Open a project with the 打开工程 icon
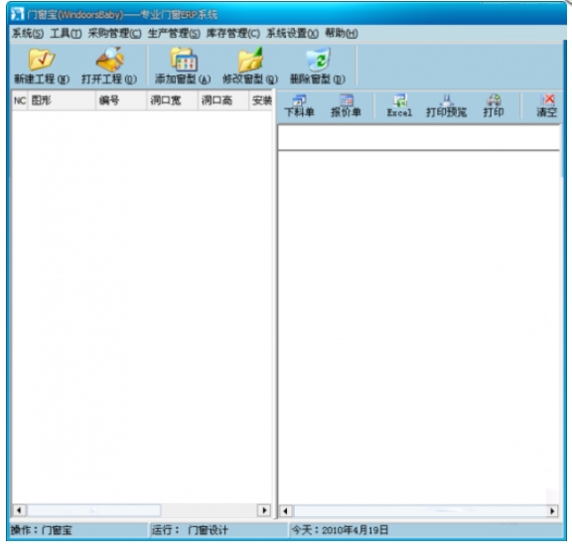Image resolution: width=572 pixels, height=548 pixels. pos(109,59)
